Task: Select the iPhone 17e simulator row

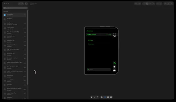Action: [x=15, y=76]
